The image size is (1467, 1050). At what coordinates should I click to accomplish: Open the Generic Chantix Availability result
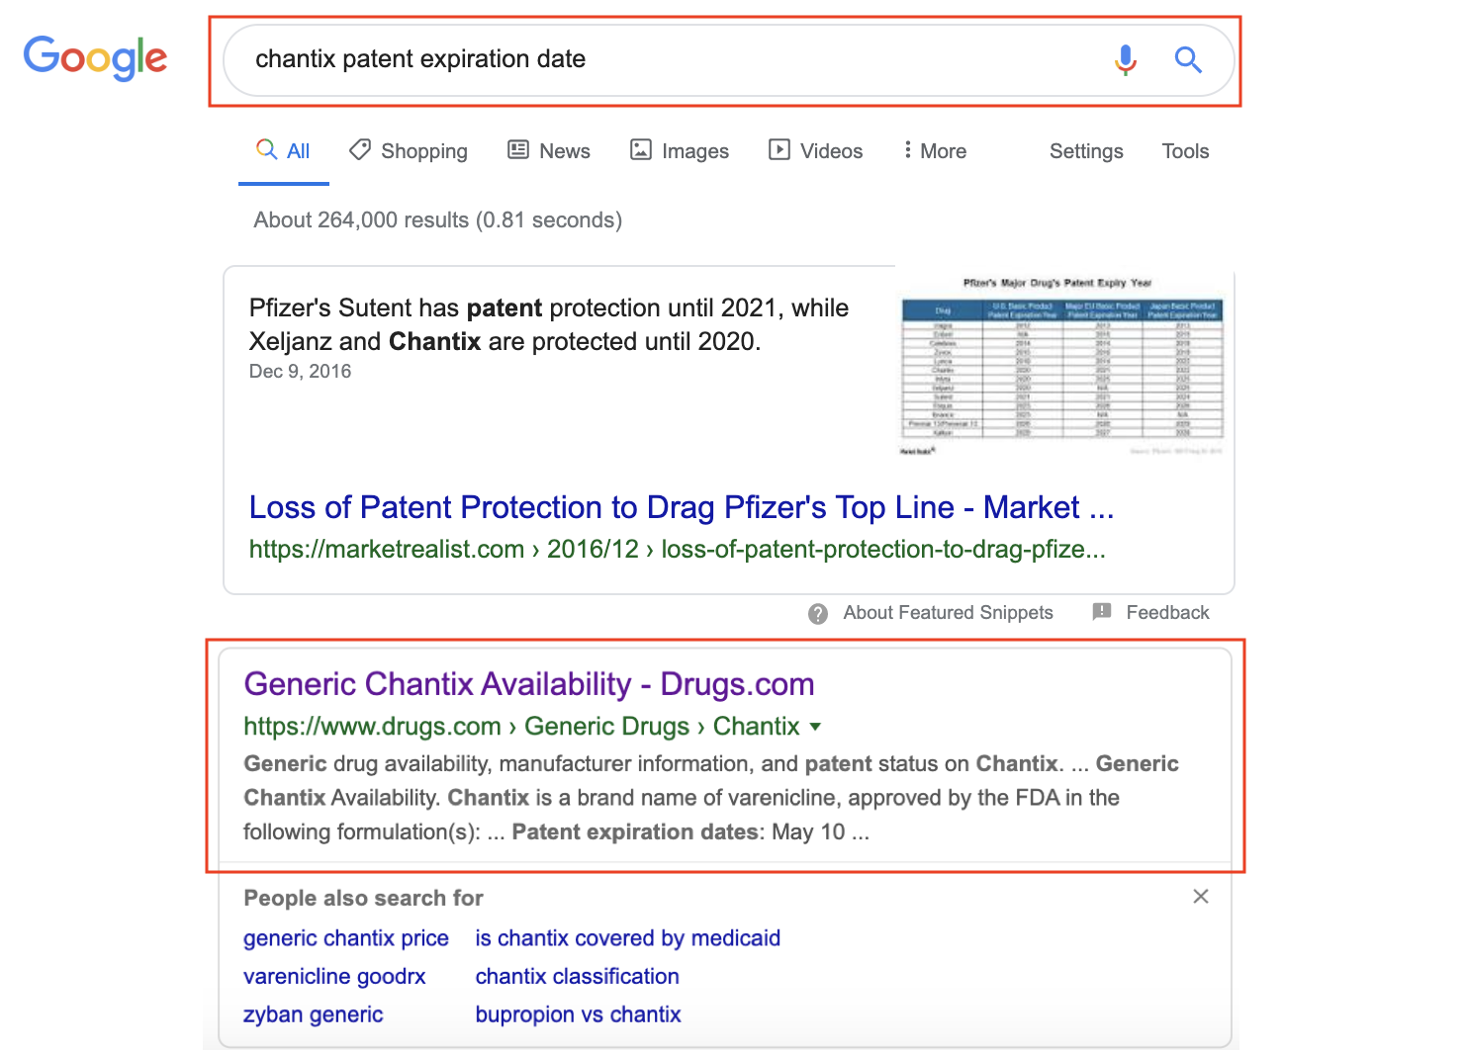[x=528, y=684]
